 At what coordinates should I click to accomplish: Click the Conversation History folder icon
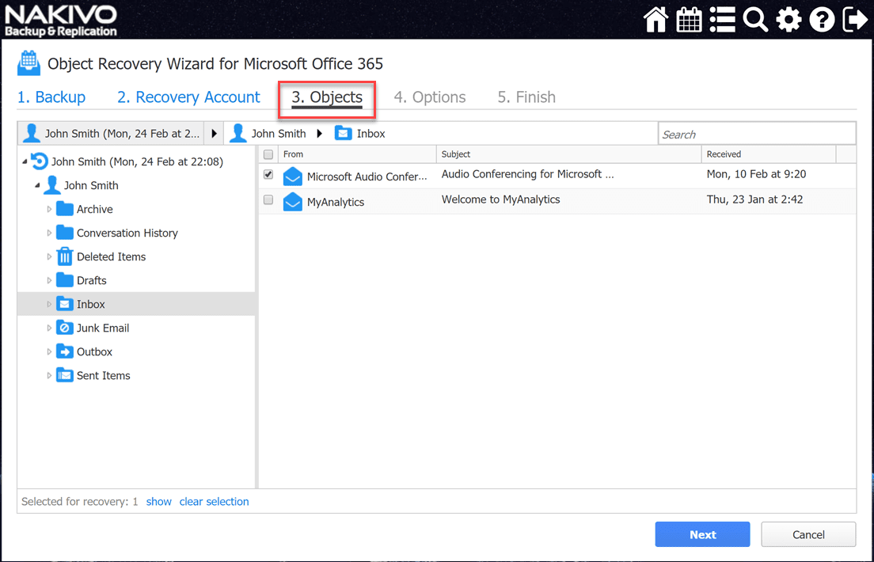[65, 233]
